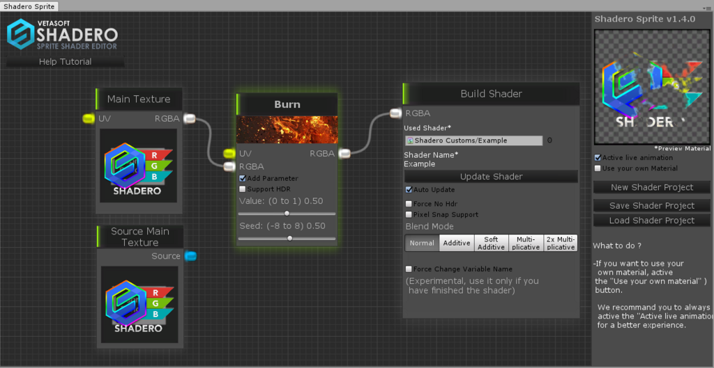Image resolution: width=714 pixels, height=368 pixels.
Task: Uncheck the Add Parameter checkbox
Action: (x=242, y=179)
